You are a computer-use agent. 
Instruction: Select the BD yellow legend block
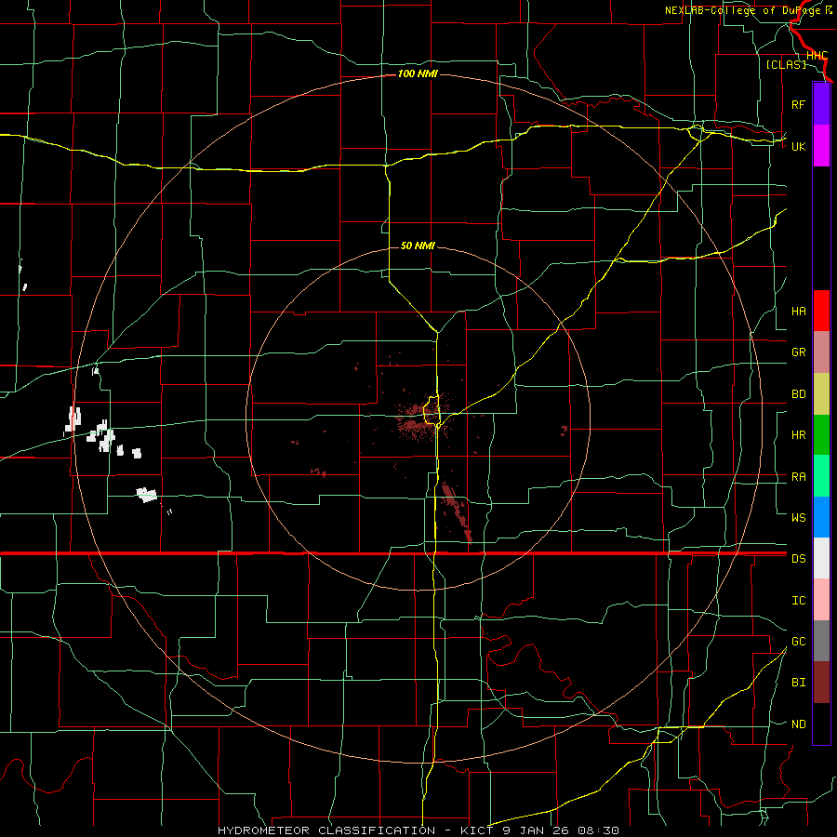821,394
